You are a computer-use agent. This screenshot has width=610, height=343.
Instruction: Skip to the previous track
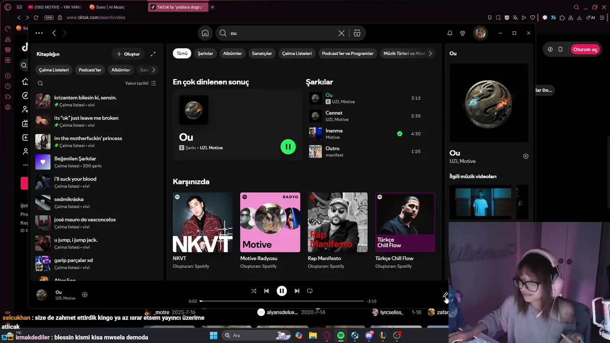tap(266, 291)
